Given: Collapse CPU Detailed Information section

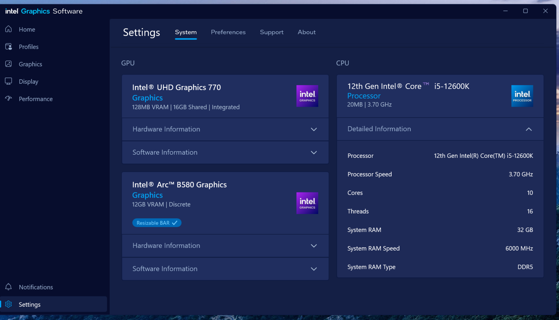Looking at the screenshot, I should (528, 129).
